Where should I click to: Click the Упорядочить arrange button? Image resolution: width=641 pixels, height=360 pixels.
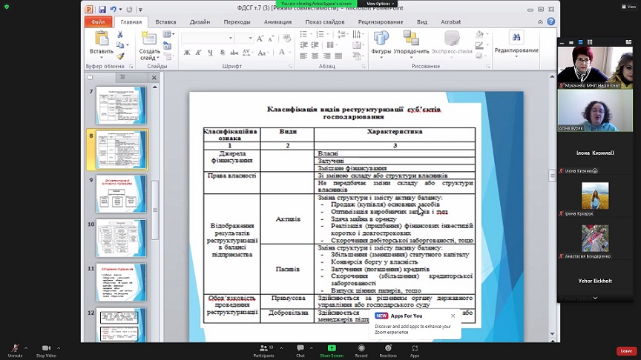(x=411, y=43)
